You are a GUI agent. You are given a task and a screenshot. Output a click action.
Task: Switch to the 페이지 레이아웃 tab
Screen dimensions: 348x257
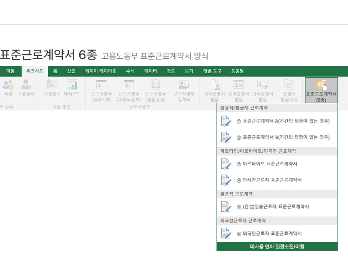point(101,71)
